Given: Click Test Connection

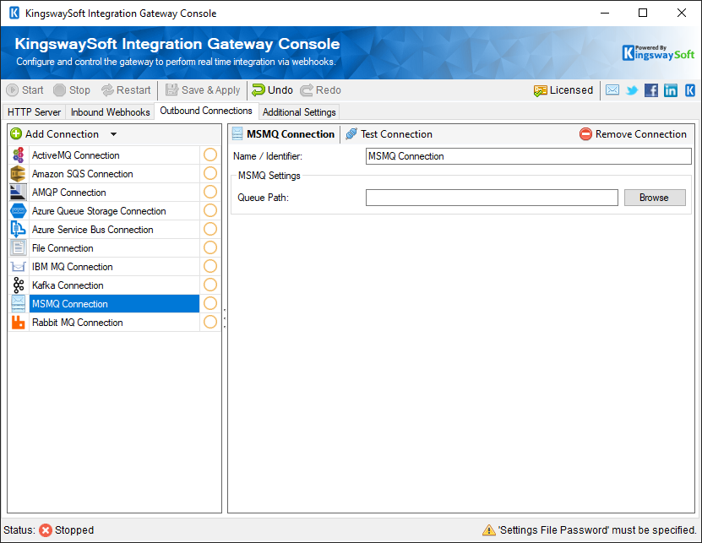Looking at the screenshot, I should pyautogui.click(x=389, y=133).
